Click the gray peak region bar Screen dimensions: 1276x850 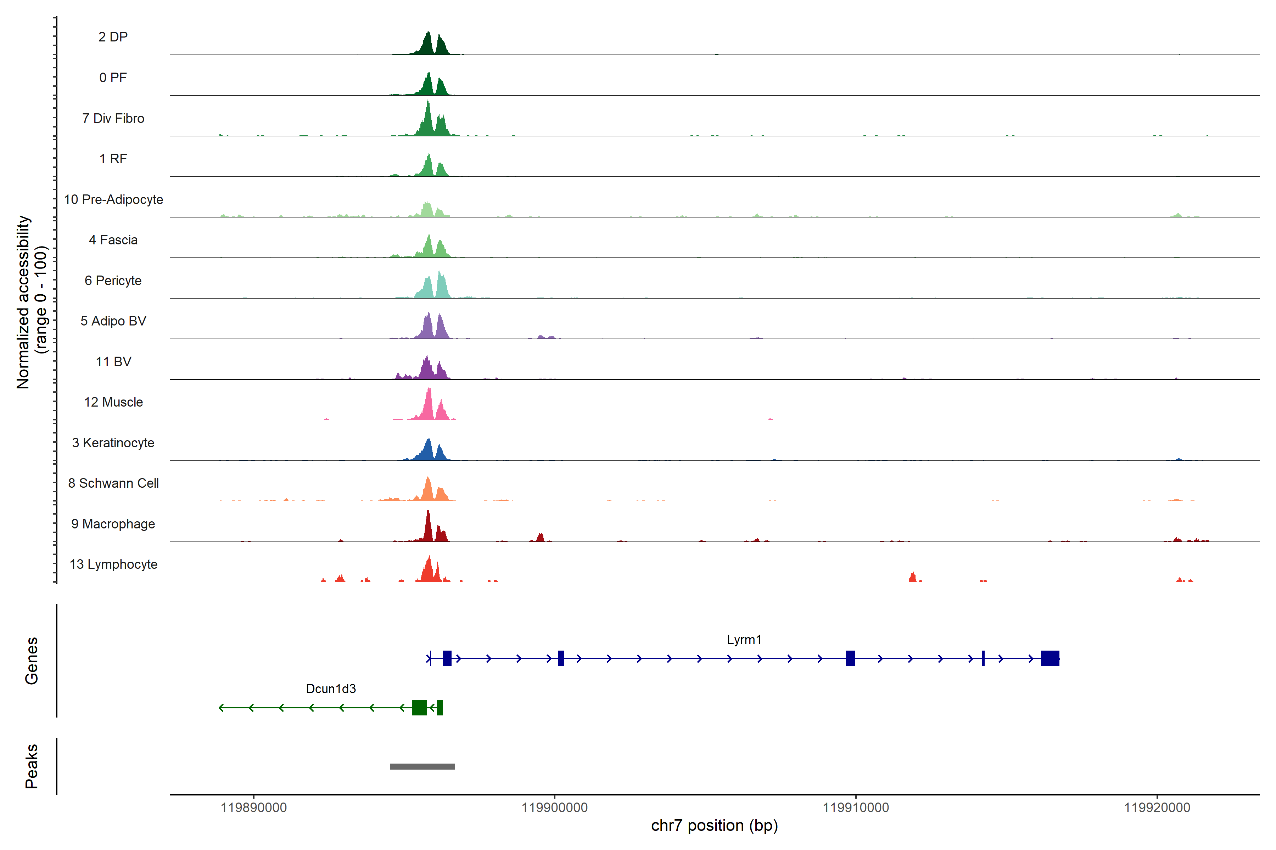pyautogui.click(x=422, y=766)
